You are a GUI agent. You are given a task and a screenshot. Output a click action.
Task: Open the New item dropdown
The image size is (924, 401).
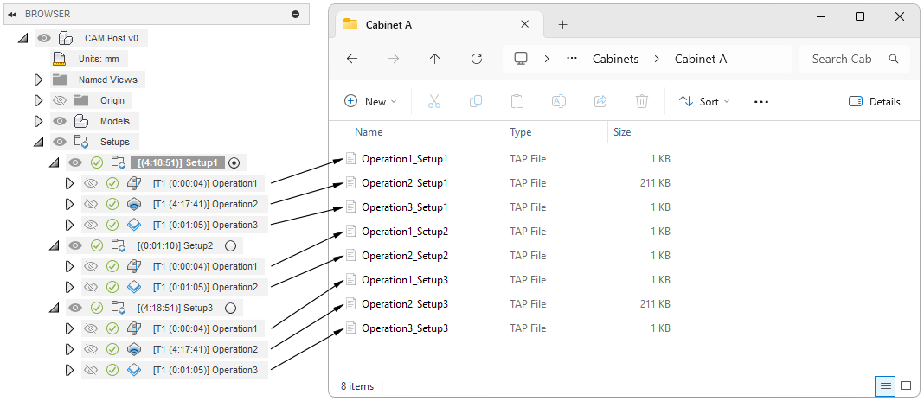(x=370, y=101)
